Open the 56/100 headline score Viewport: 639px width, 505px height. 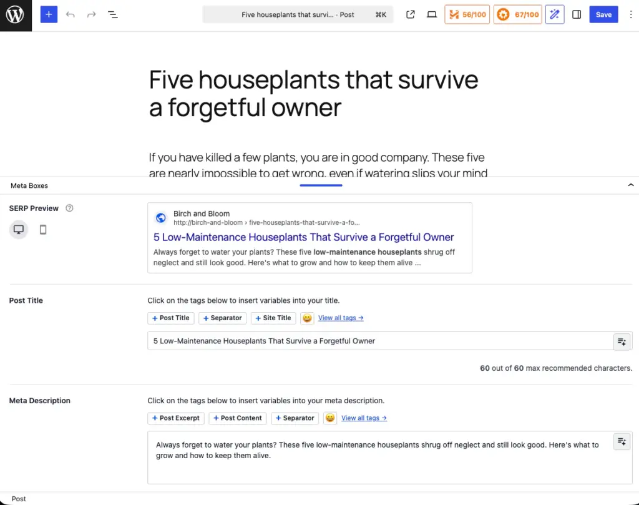click(x=467, y=15)
